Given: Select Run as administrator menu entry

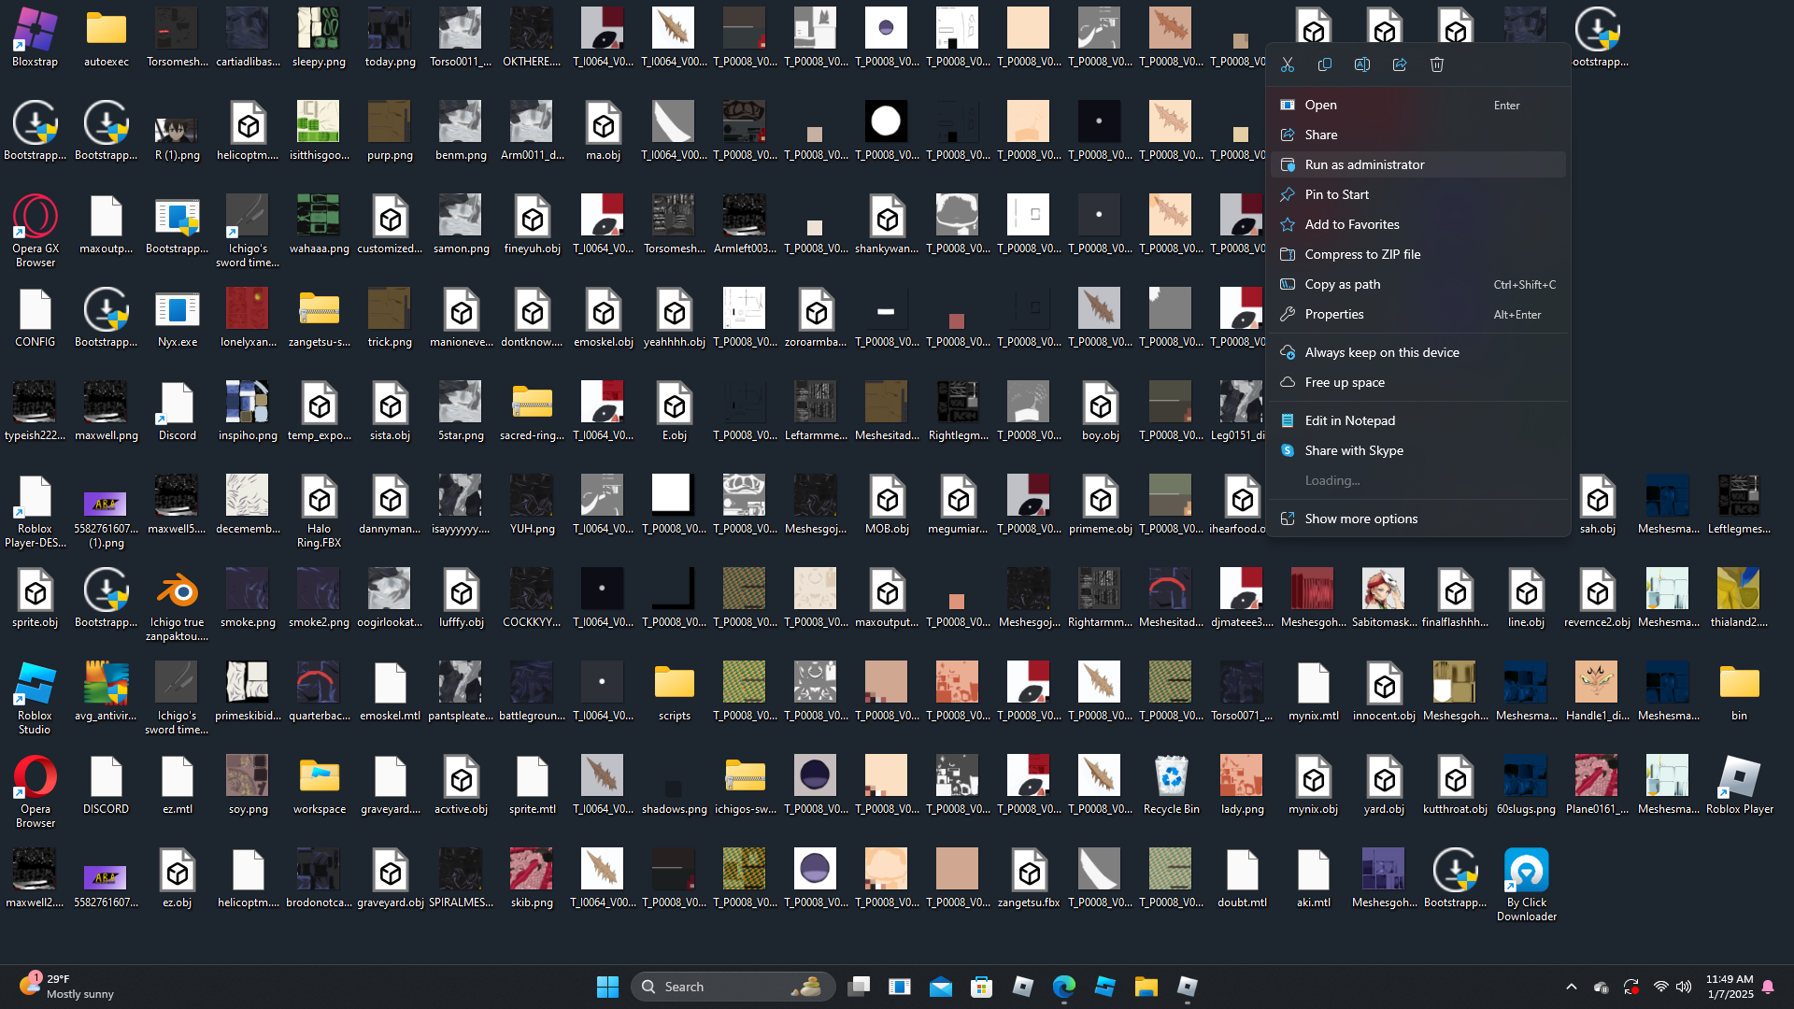Looking at the screenshot, I should click(1364, 164).
